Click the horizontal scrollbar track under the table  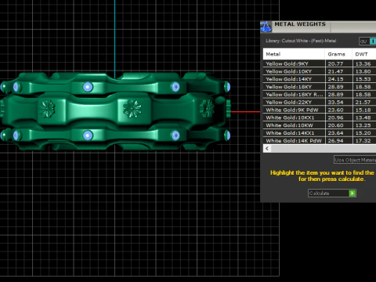[324, 149]
